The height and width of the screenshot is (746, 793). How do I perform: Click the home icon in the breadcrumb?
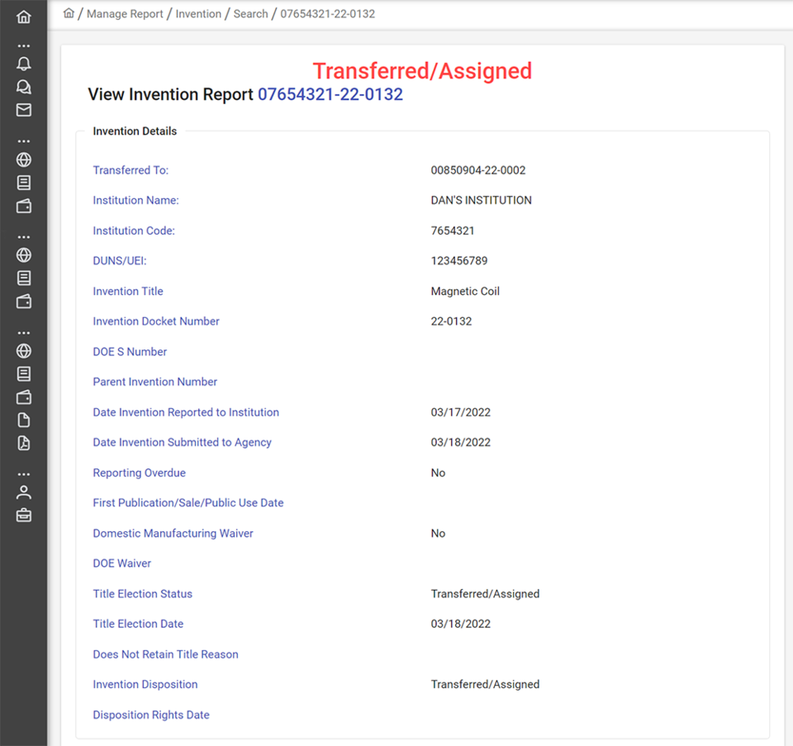click(69, 13)
